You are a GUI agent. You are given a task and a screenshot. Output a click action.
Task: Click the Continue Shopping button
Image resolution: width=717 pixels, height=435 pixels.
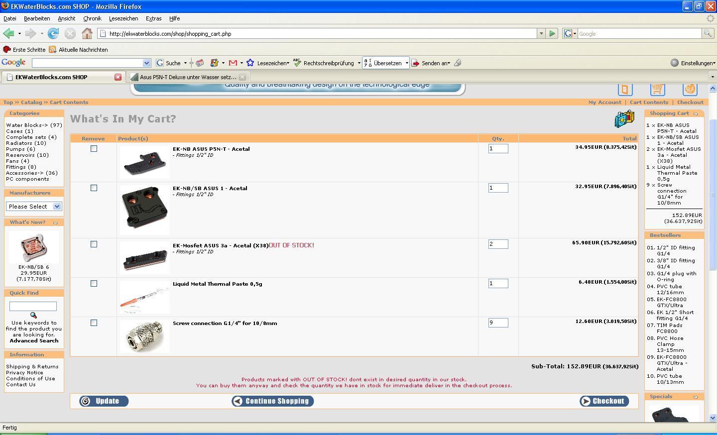click(x=273, y=401)
